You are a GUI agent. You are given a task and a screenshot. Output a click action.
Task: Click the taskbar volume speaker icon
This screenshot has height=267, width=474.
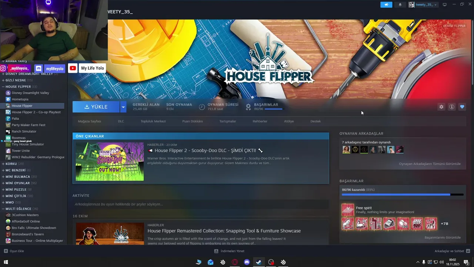(441, 262)
